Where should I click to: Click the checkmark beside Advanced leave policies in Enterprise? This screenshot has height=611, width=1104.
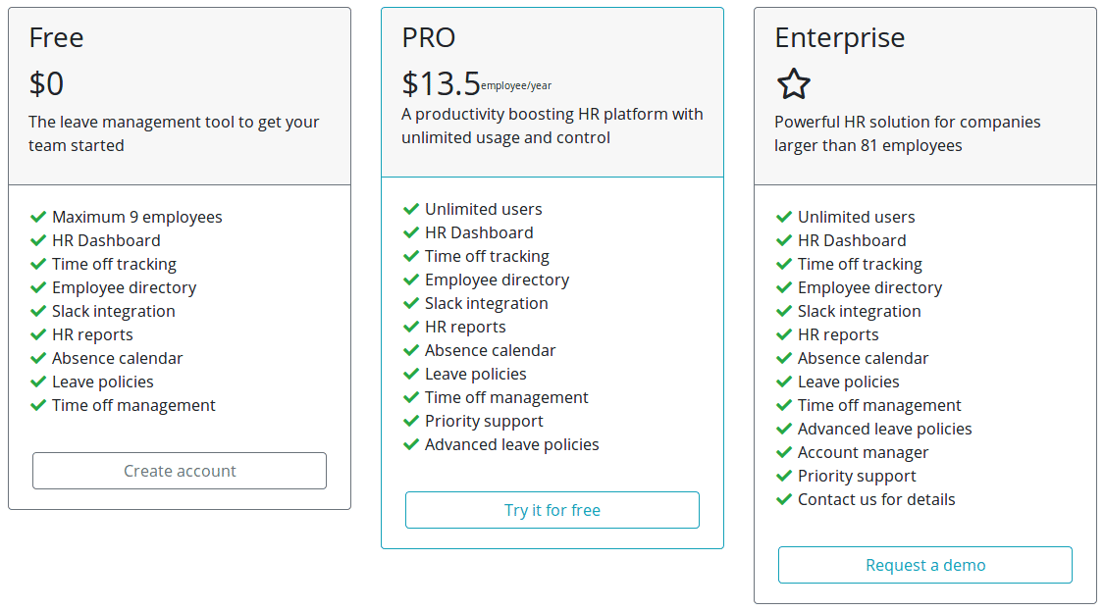pyautogui.click(x=783, y=429)
